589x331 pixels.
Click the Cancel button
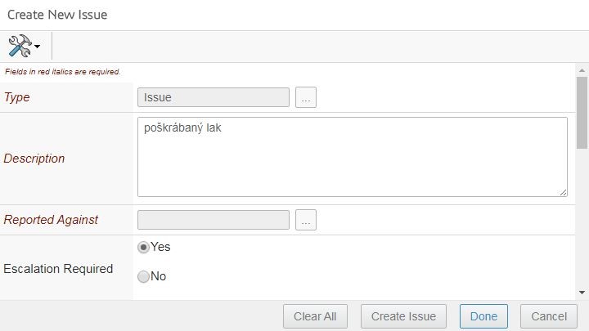tap(549, 316)
